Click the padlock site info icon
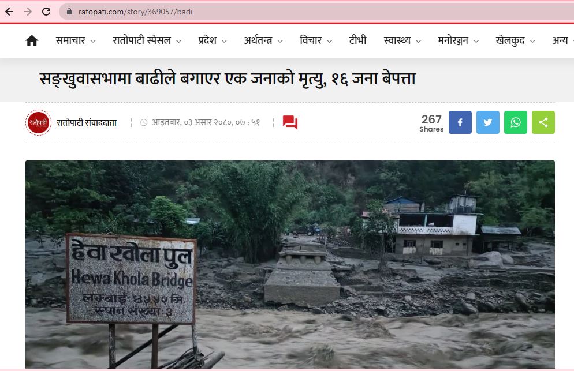The image size is (574, 371). tap(69, 12)
